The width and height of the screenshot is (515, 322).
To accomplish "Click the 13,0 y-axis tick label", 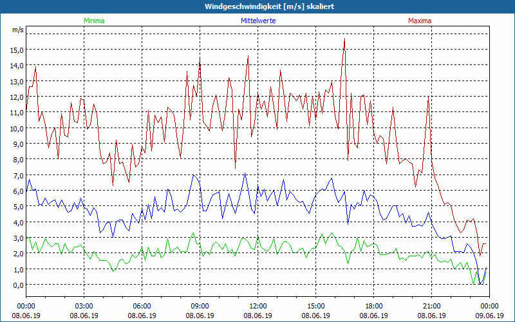I will click(17, 81).
